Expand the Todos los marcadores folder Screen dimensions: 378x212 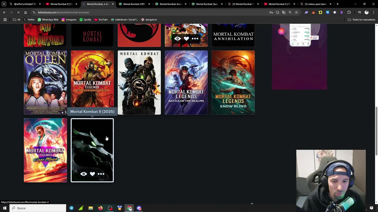point(361,19)
